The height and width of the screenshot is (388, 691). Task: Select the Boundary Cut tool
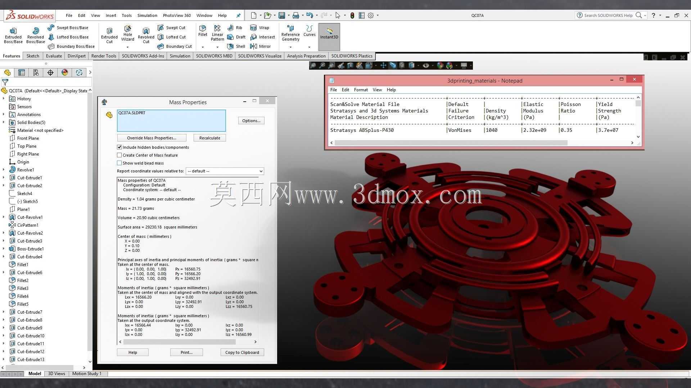[x=175, y=46]
